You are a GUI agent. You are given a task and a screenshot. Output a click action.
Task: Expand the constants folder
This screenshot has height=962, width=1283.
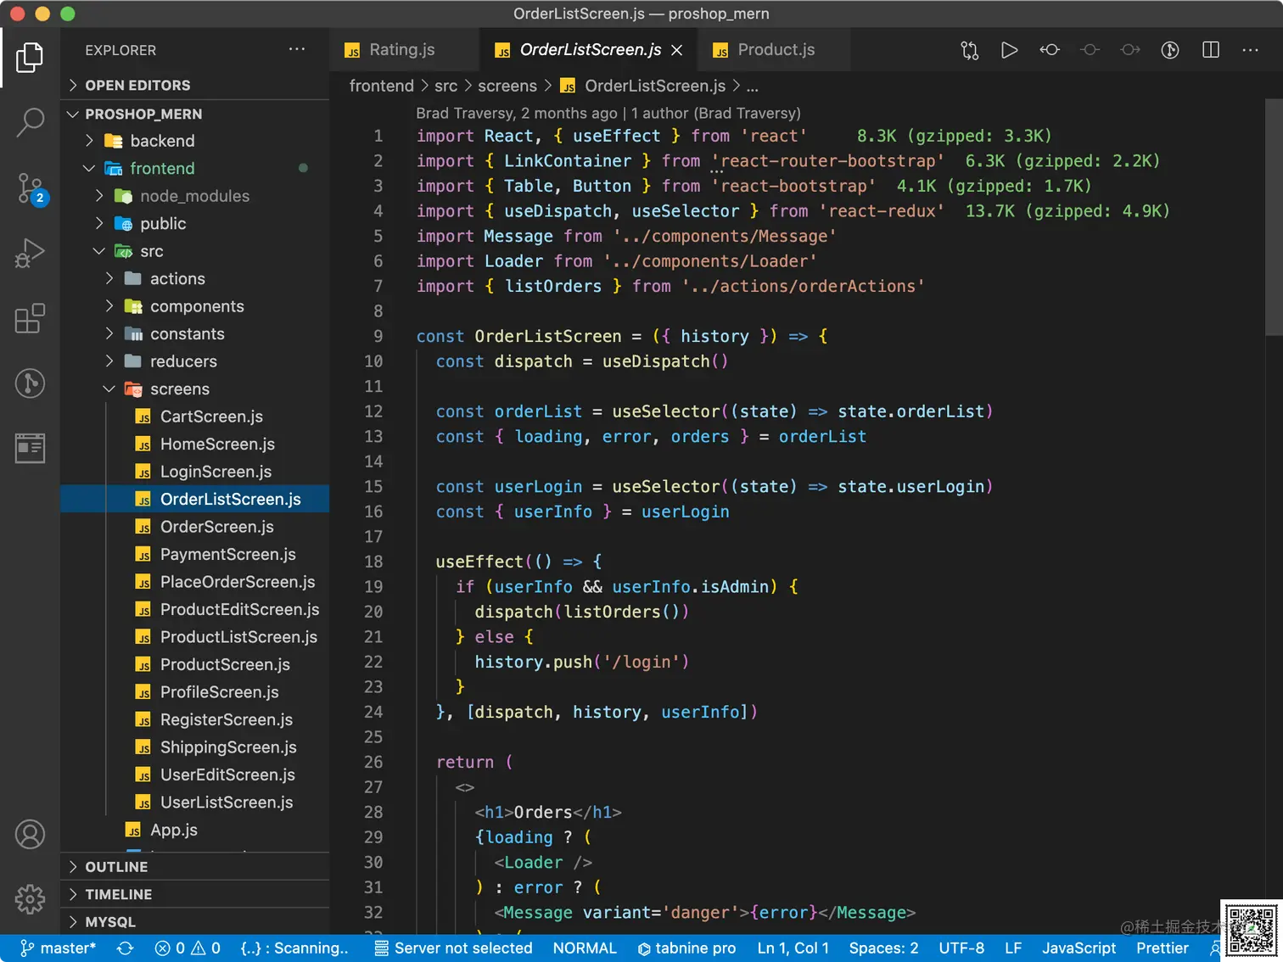point(196,334)
